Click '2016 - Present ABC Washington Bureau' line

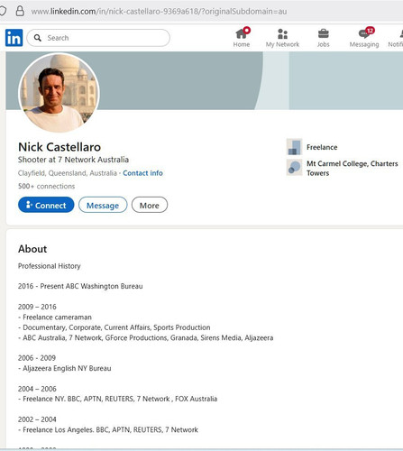[x=80, y=286]
